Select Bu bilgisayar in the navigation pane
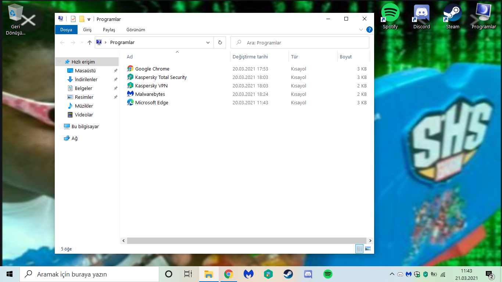This screenshot has width=502, height=282. pyautogui.click(x=85, y=126)
